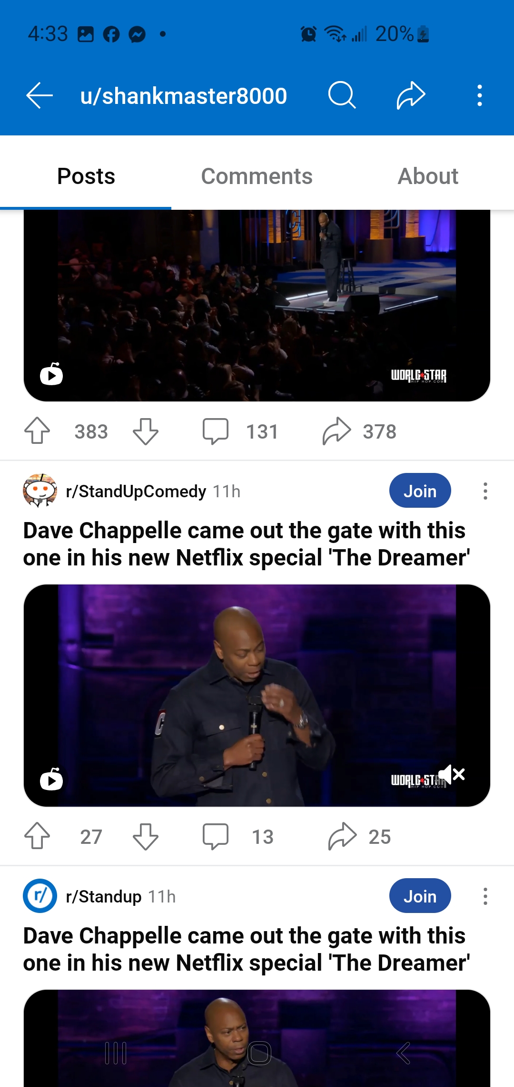Open the 13 comments on StandUpComedy post
Screen dimensions: 514x1087
pyautogui.click(x=238, y=836)
